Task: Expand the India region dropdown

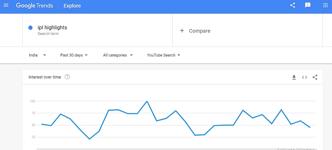Action: tap(38, 55)
